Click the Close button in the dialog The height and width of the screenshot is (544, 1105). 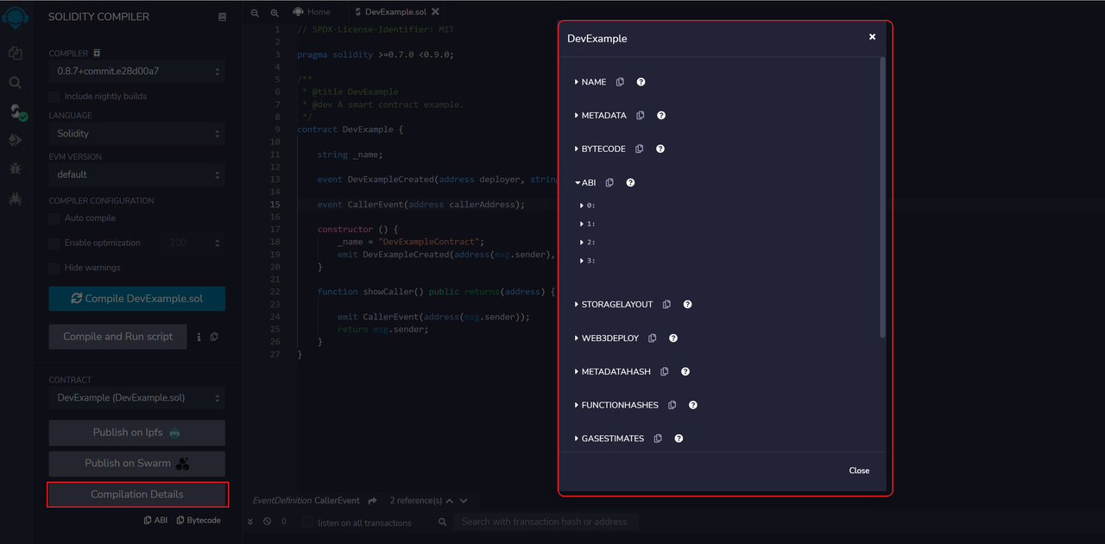pos(859,471)
